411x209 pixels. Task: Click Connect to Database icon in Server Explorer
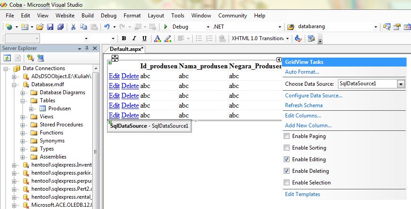click(x=30, y=58)
